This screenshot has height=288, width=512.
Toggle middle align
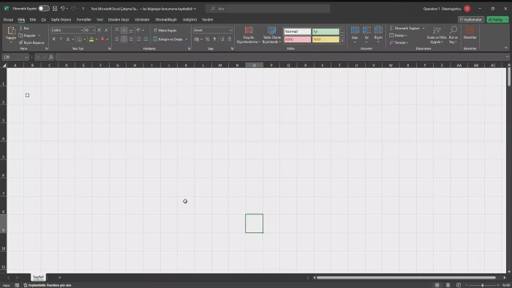pyautogui.click(x=124, y=30)
